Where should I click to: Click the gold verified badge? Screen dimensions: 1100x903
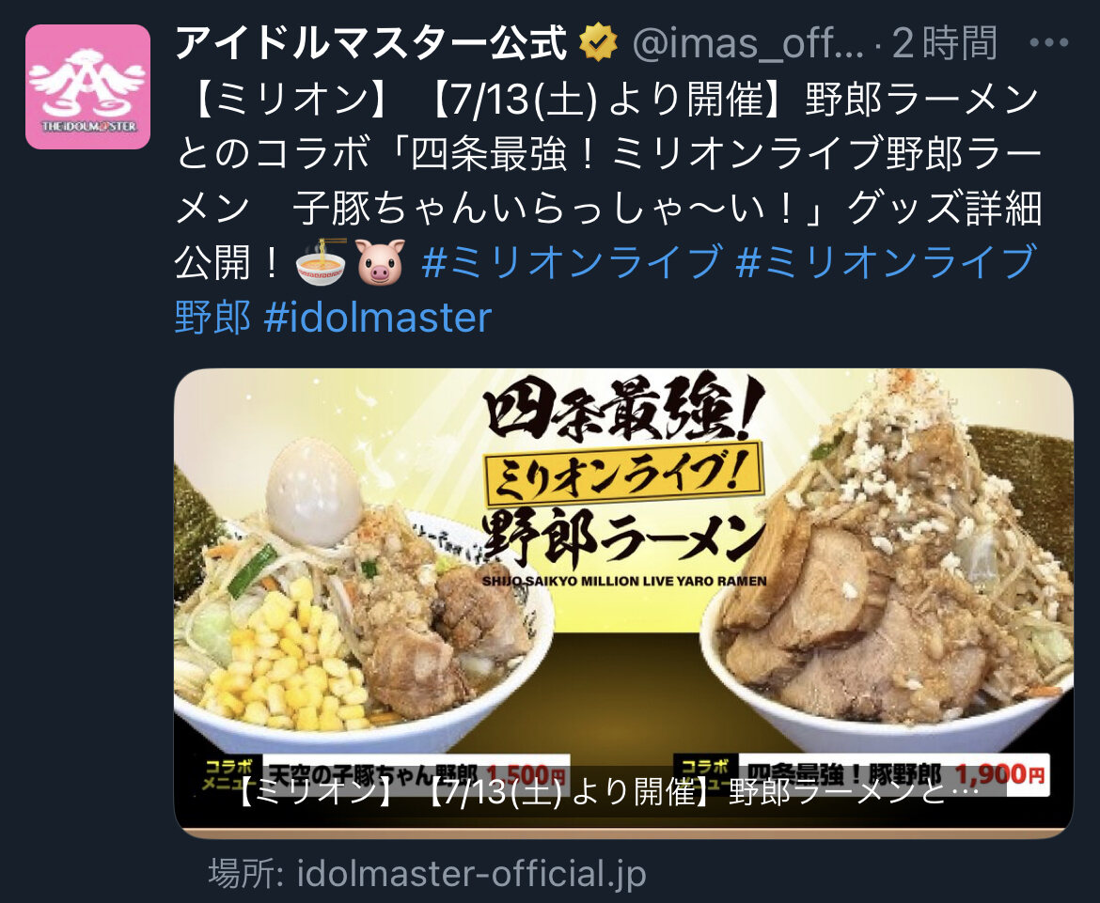click(598, 43)
